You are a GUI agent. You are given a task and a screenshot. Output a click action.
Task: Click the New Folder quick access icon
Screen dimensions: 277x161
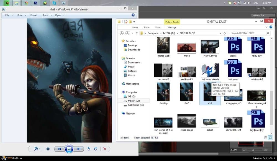(x=130, y=22)
